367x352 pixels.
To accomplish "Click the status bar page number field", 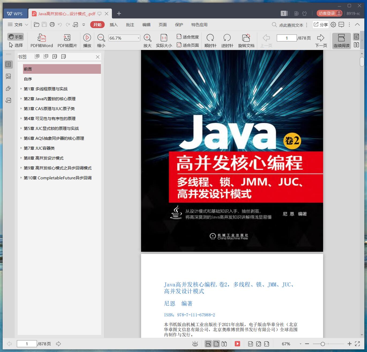I will click(x=27, y=344).
